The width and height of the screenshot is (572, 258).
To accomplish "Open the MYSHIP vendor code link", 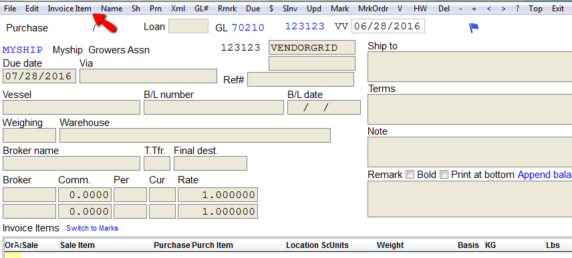I will point(23,49).
